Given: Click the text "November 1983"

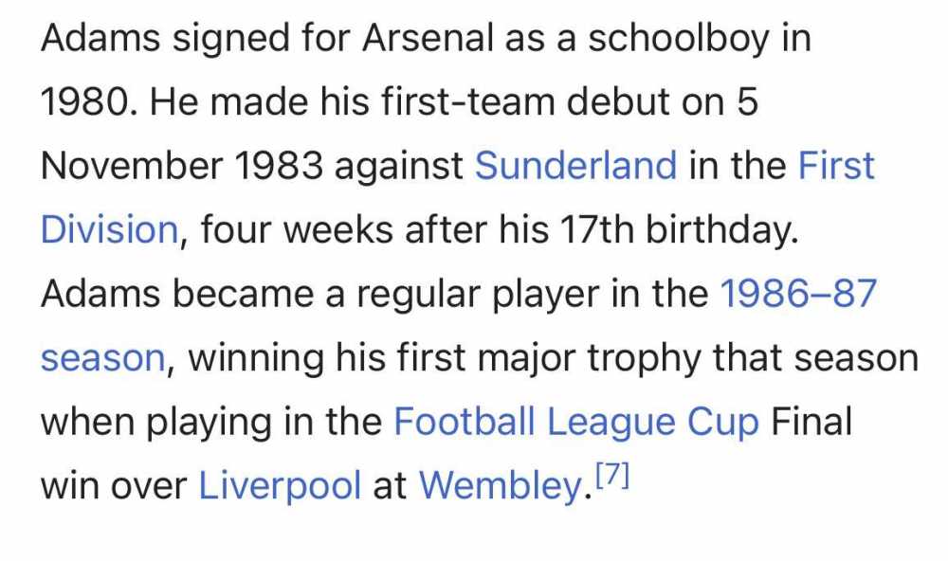Looking at the screenshot, I should click(x=180, y=166).
